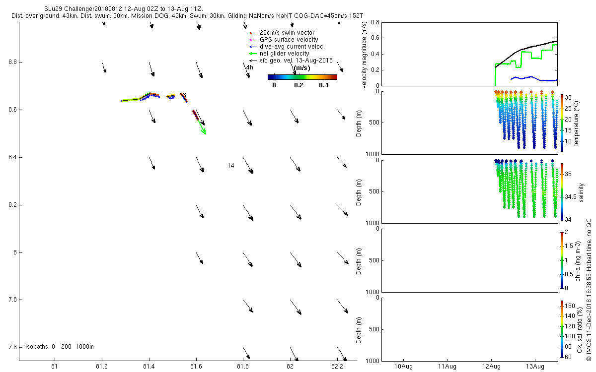Screen dimensions: 596x372
Task: Click the '4h' label near the legend
Action: (x=249, y=67)
